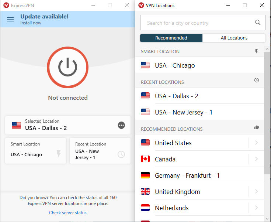Click the Netherlands flag icon
Viewport: 271px width, 222px height.
click(145, 208)
